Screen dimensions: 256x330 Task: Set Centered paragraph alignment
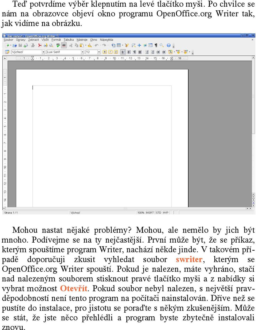pos(129,52)
